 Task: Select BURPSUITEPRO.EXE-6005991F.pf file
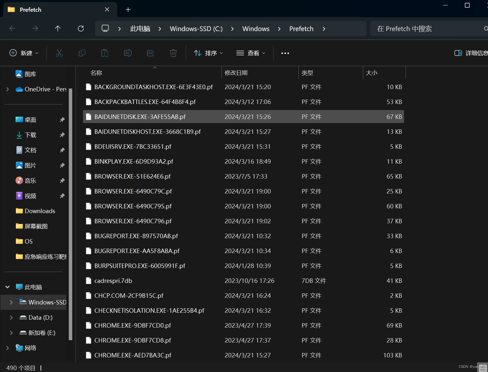coord(243,266)
